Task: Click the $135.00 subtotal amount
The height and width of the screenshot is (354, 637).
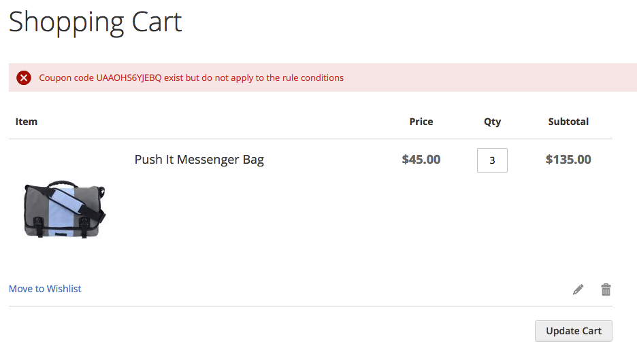Action: (568, 160)
